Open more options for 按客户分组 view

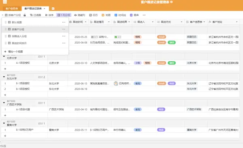tap(64, 29)
